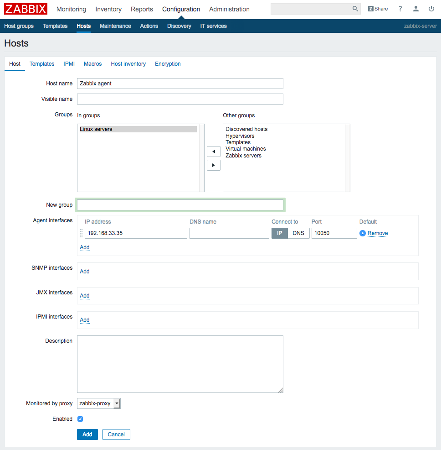Screen dimensions: 441x450
Task: Click the In groups list scrollbar
Action: click(202, 158)
